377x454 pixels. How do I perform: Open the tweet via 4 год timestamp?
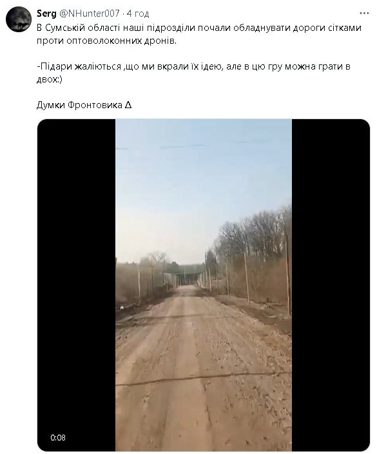[138, 14]
